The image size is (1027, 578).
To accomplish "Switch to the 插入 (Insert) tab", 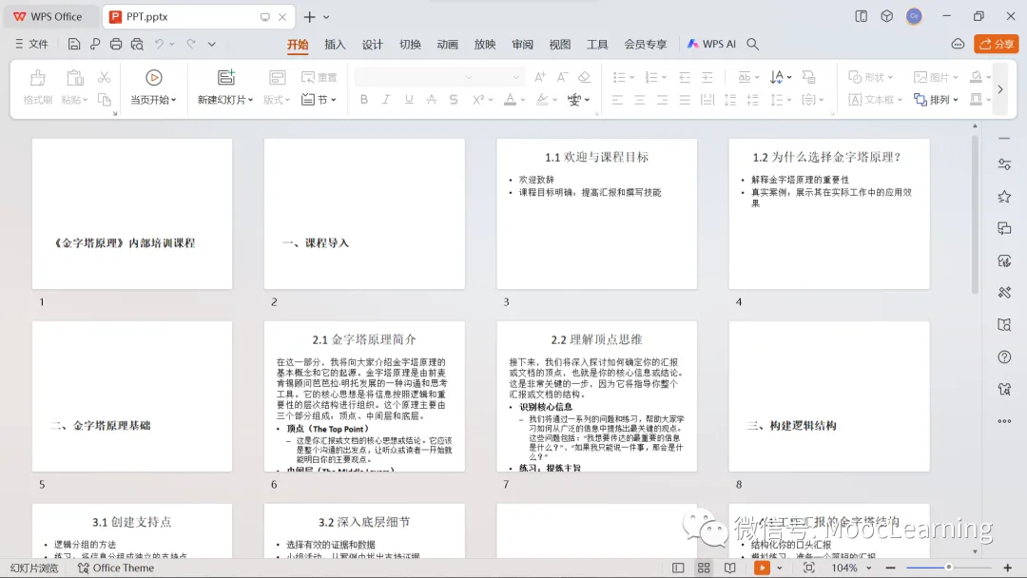I will coord(335,44).
